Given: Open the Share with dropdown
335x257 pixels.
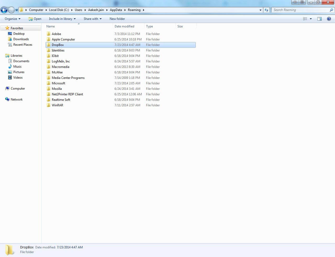Looking at the screenshot, I should point(92,19).
